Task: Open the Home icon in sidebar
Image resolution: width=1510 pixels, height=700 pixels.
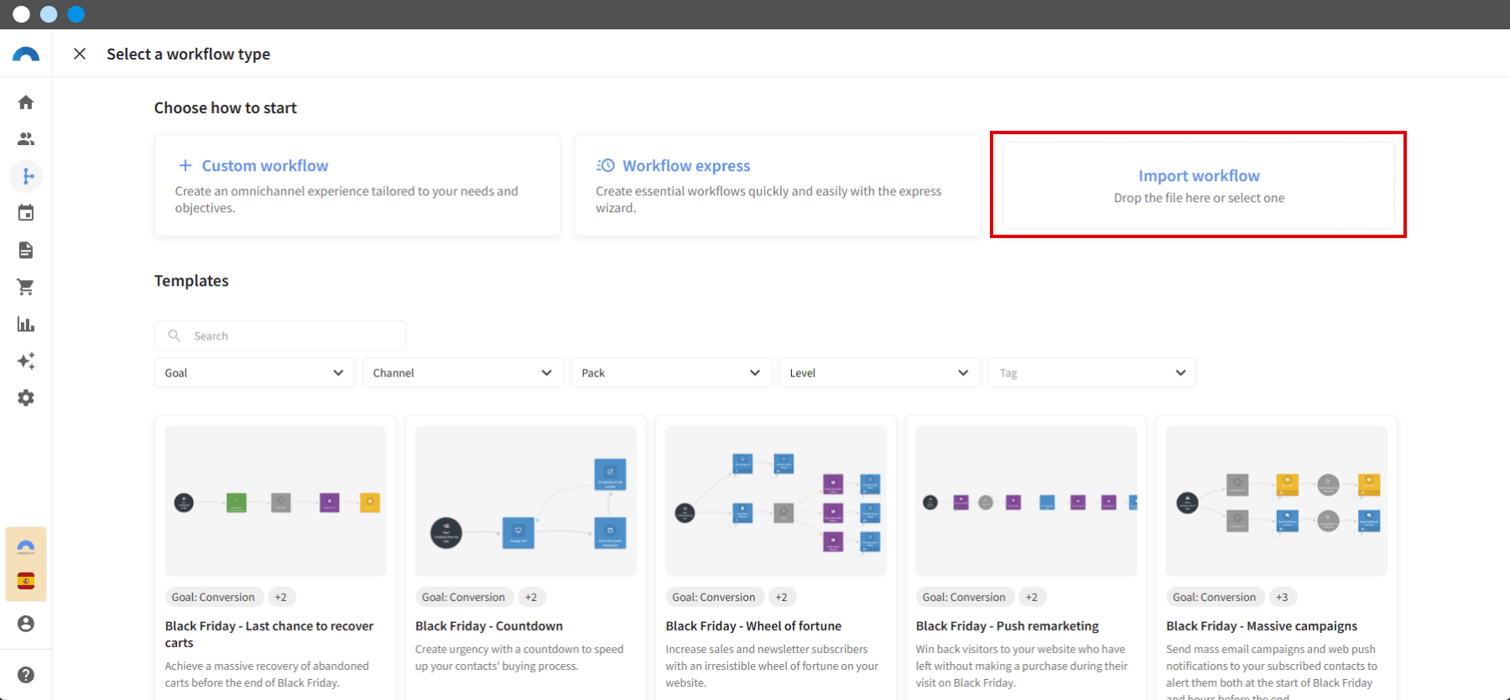Action: [26, 102]
